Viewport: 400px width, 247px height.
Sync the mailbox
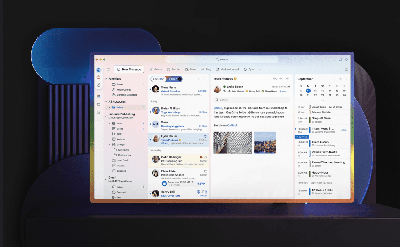(x=249, y=69)
